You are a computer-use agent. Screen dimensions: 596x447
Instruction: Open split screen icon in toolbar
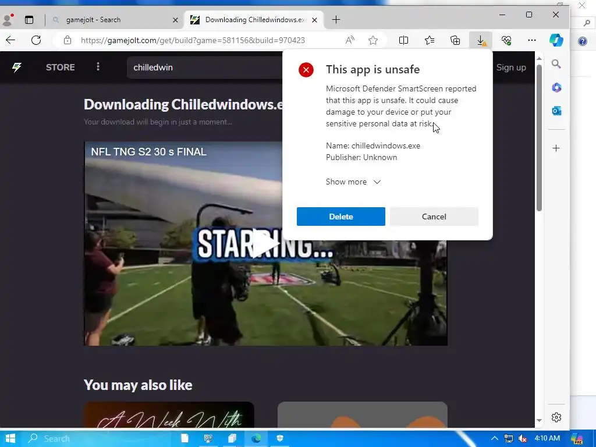(404, 40)
